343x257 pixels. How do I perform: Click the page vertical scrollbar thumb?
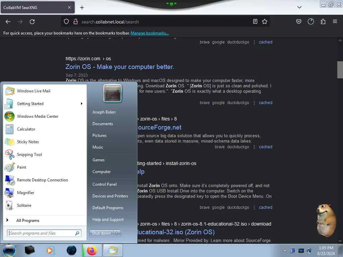pos(340,70)
